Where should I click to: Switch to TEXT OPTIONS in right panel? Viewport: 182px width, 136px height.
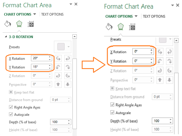[154, 16]
